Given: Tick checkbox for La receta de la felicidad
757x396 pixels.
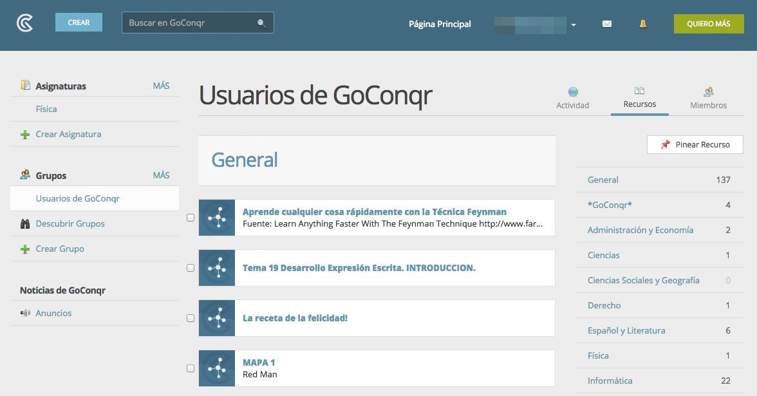Looking at the screenshot, I should [191, 318].
